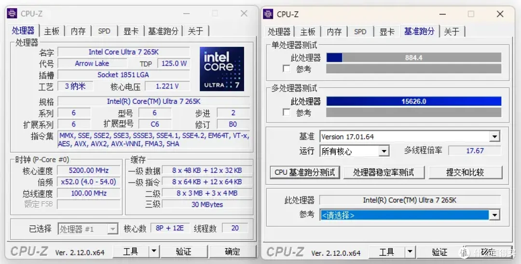Click CPU-Z app icon in left window title bar
The height and width of the screenshot is (264, 521).
[12, 14]
